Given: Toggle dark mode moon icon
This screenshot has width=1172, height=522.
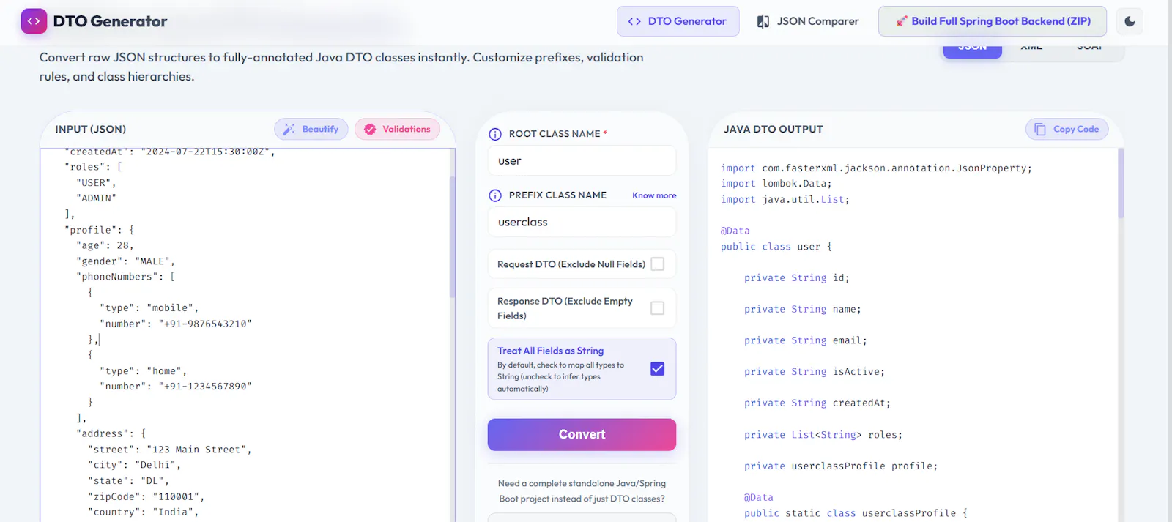Looking at the screenshot, I should pos(1130,21).
